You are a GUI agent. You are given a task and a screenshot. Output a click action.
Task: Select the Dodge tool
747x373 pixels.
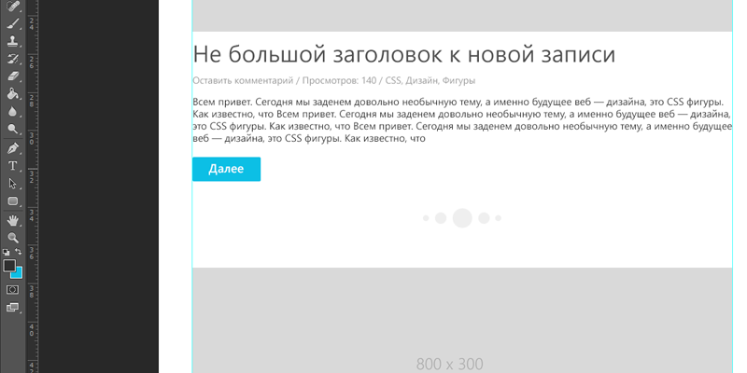pos(13,129)
